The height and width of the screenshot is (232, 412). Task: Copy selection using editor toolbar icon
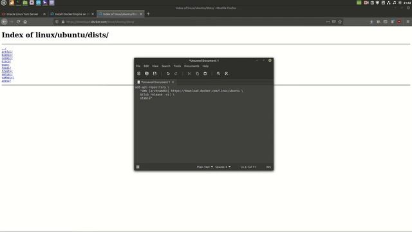197,73
